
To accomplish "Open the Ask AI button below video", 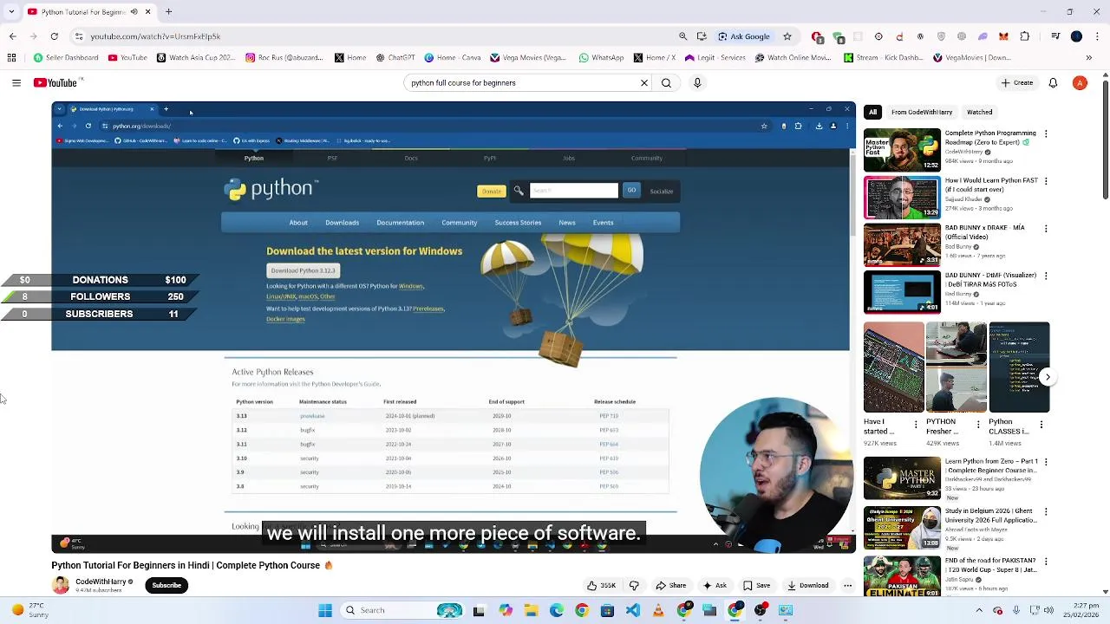I will pos(715,586).
